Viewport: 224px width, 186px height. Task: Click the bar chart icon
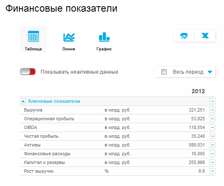pos(104,37)
